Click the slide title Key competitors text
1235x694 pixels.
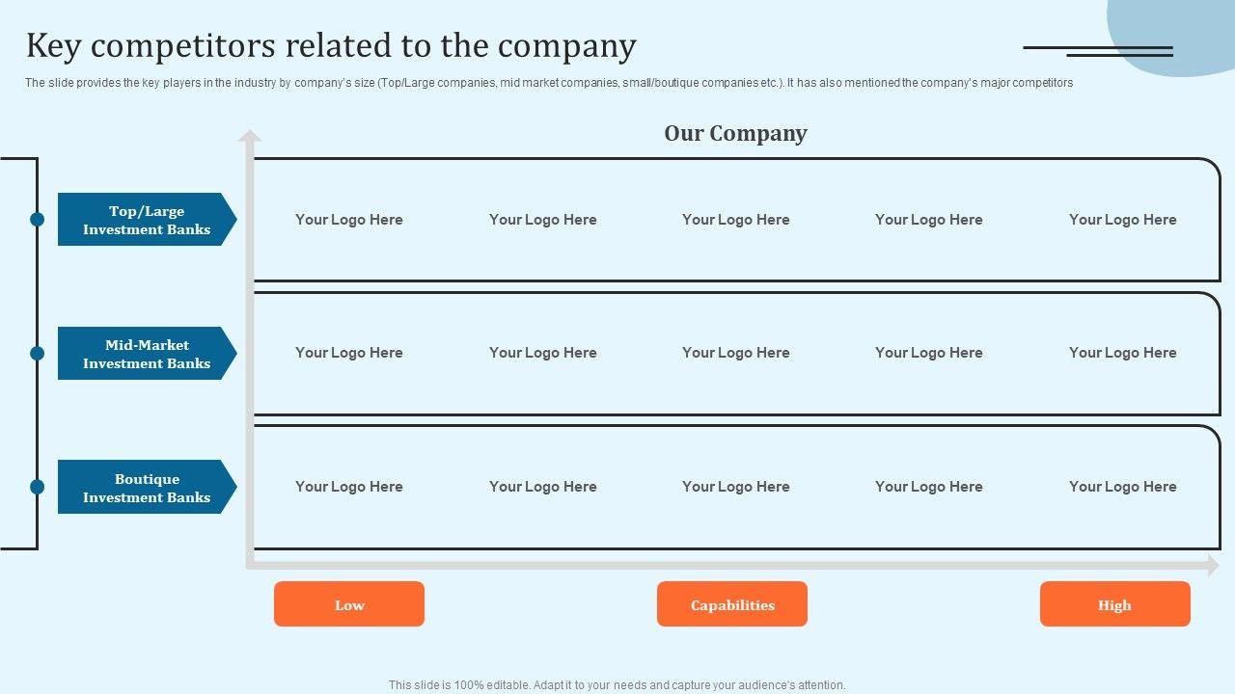pos(331,46)
